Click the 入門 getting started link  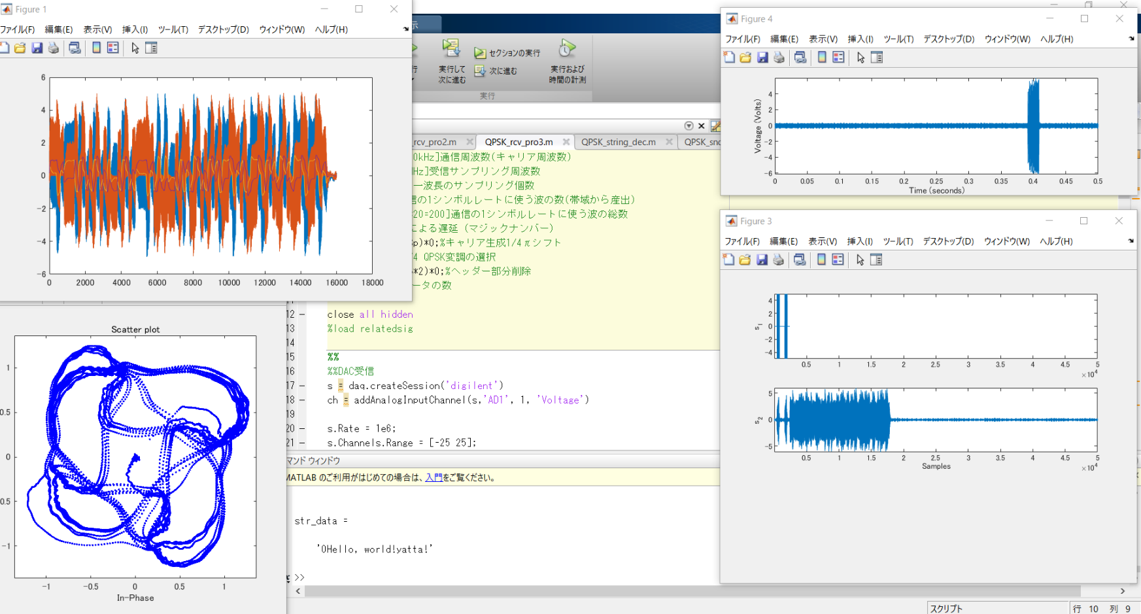[x=434, y=477]
